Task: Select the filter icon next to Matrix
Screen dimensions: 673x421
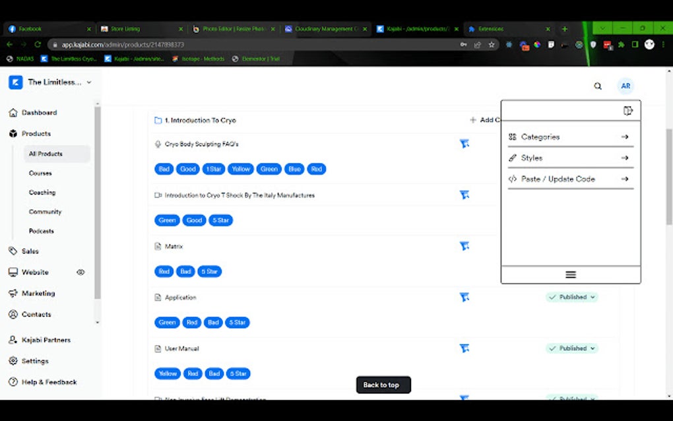Action: click(465, 245)
